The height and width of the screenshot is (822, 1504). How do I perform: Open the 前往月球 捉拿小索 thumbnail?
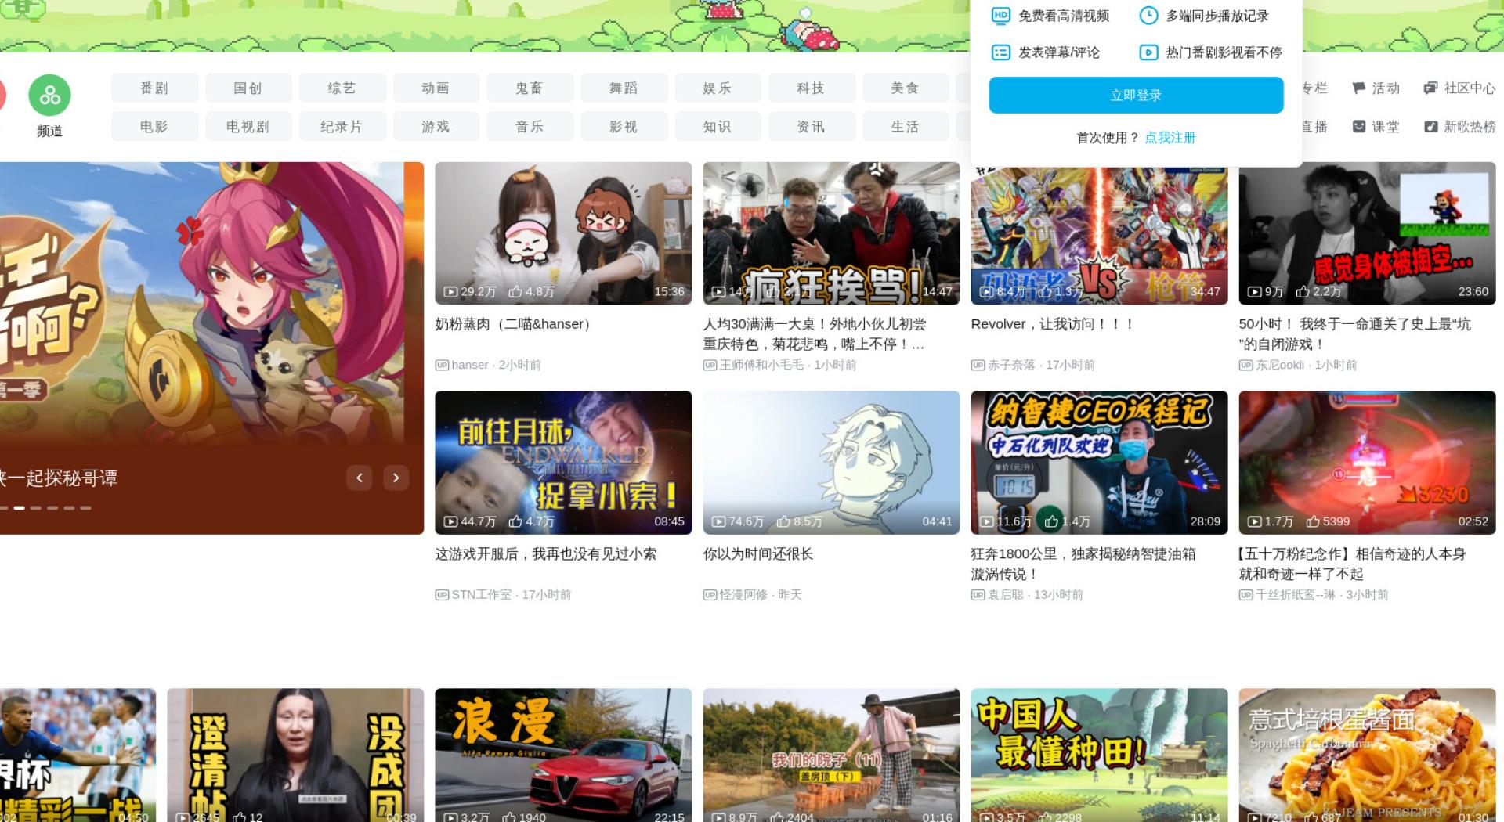pos(563,463)
